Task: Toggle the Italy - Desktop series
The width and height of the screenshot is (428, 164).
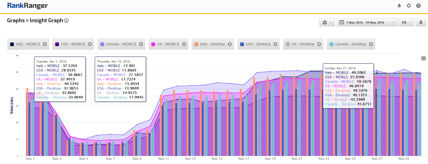Action: (x=212, y=44)
